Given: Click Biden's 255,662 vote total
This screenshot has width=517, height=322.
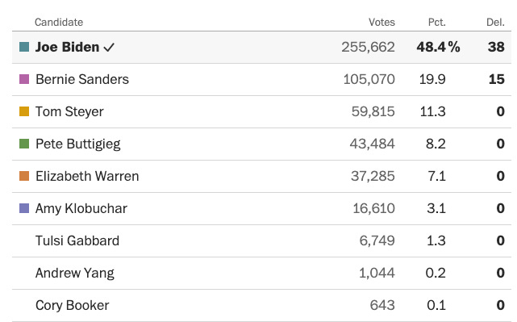Looking at the screenshot, I should tap(368, 47).
